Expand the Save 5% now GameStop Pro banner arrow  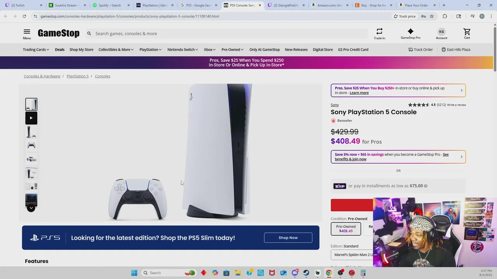point(461,157)
